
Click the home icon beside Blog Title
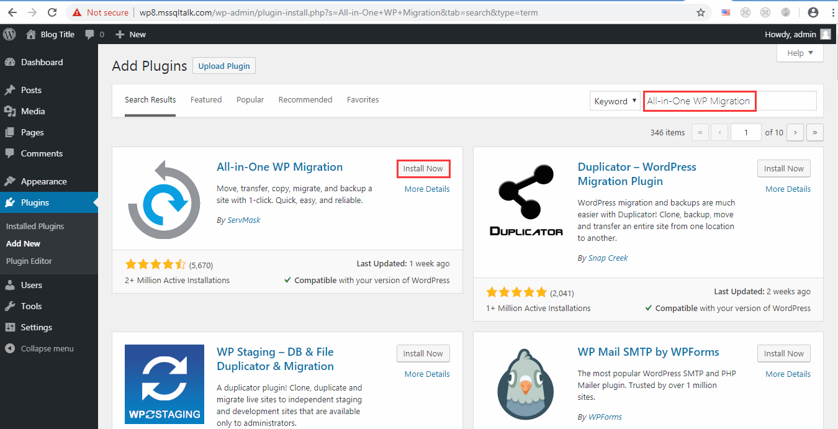click(x=31, y=34)
